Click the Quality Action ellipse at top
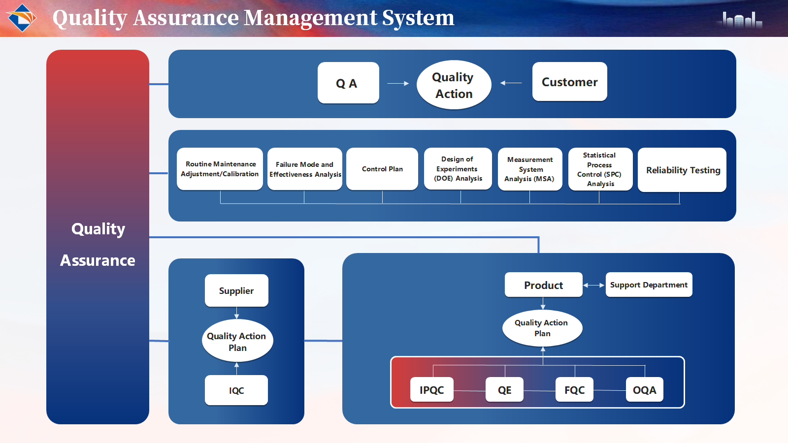The width and height of the screenshot is (788, 443). 454,85
